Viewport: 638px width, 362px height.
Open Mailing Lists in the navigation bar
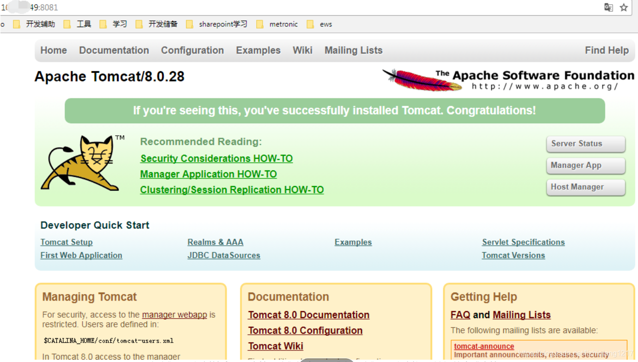click(x=354, y=50)
